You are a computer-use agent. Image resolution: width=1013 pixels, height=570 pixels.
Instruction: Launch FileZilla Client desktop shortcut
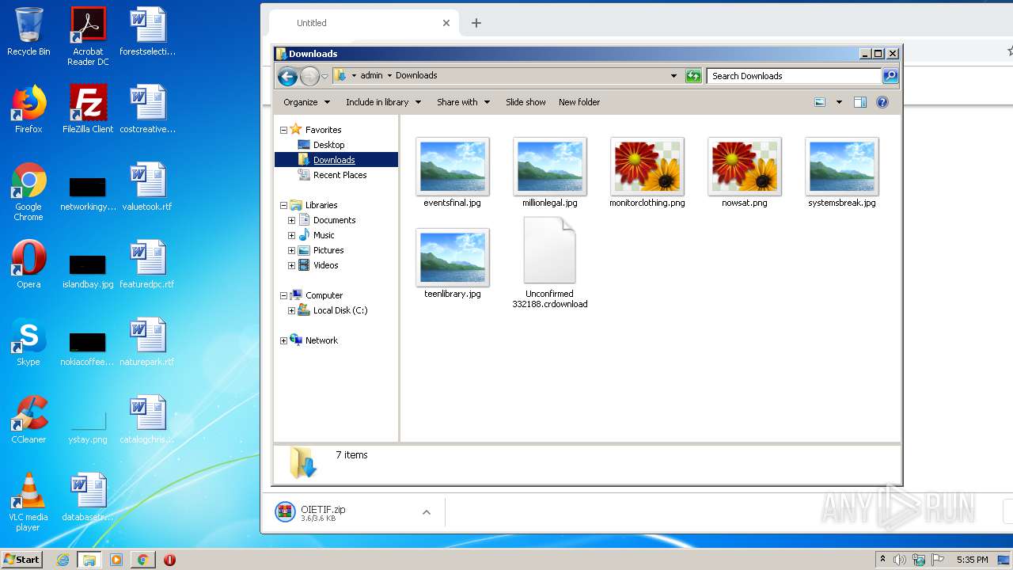click(88, 109)
